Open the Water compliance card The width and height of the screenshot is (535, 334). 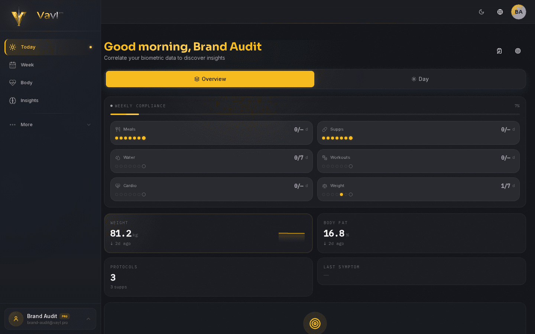click(211, 161)
